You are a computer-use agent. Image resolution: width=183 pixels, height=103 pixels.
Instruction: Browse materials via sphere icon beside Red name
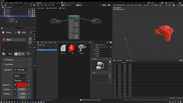click(4, 54)
